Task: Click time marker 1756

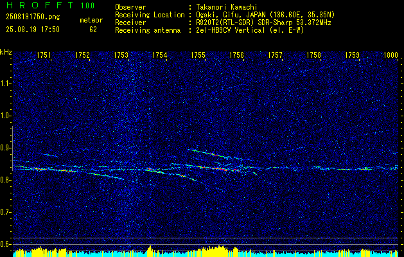Action: click(x=236, y=55)
